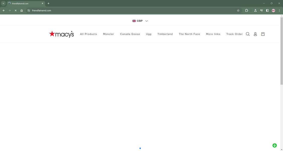This screenshot has width=283, height=151.
Task: Open the tab search dropdown arrow
Action: coord(3,4)
